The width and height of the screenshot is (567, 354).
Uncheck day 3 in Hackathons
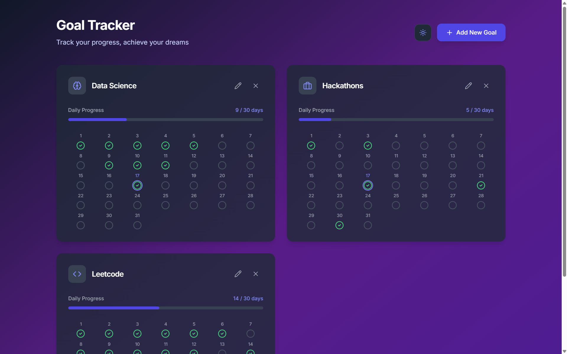pos(368,146)
